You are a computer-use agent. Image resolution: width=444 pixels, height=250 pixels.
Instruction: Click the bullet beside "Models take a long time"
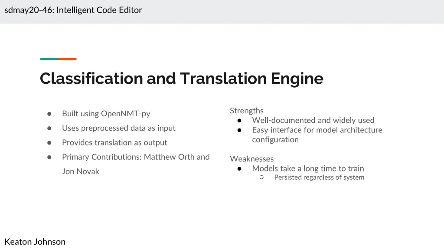[239, 168]
